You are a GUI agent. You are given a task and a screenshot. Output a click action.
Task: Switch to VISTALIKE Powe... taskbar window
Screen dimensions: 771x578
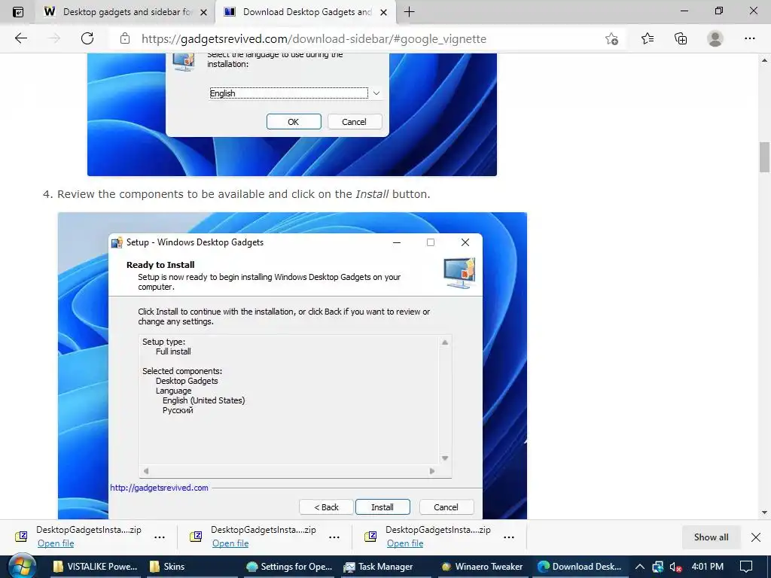pyautogui.click(x=96, y=567)
